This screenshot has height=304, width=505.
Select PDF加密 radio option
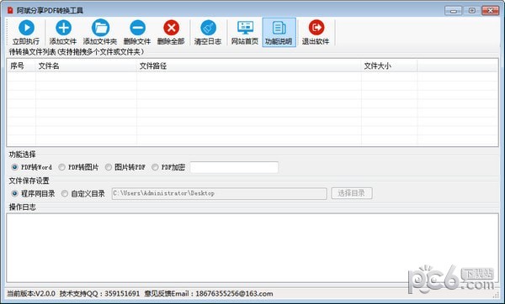point(168,167)
